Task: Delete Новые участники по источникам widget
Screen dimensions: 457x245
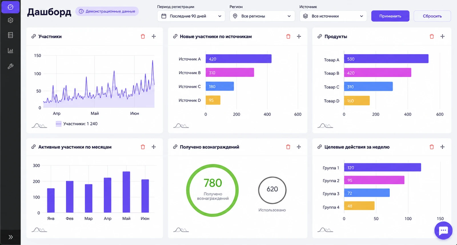Action: point(288,37)
